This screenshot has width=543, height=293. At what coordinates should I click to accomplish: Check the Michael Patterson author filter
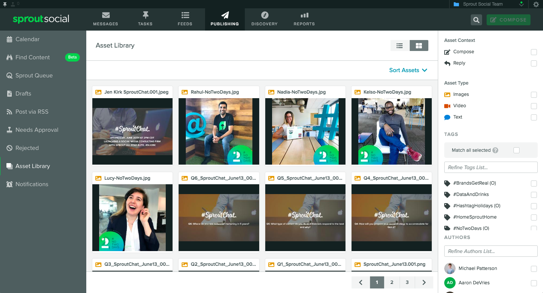[x=534, y=269]
